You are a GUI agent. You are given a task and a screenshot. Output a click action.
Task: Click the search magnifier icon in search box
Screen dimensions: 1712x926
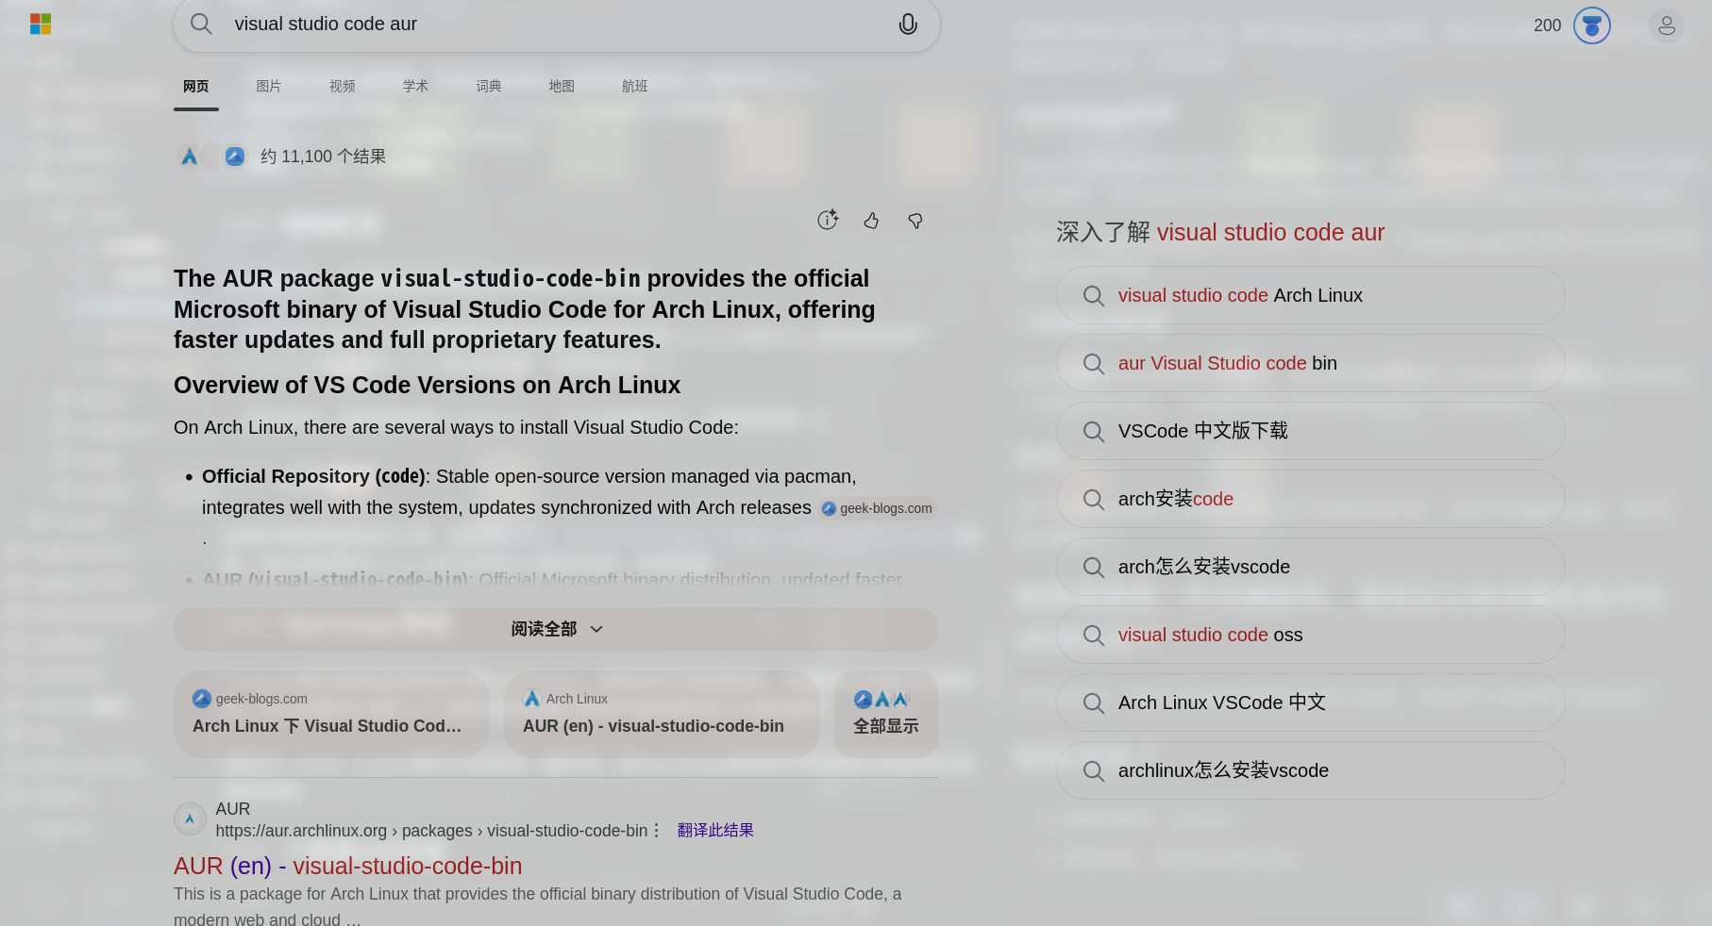pyautogui.click(x=201, y=24)
